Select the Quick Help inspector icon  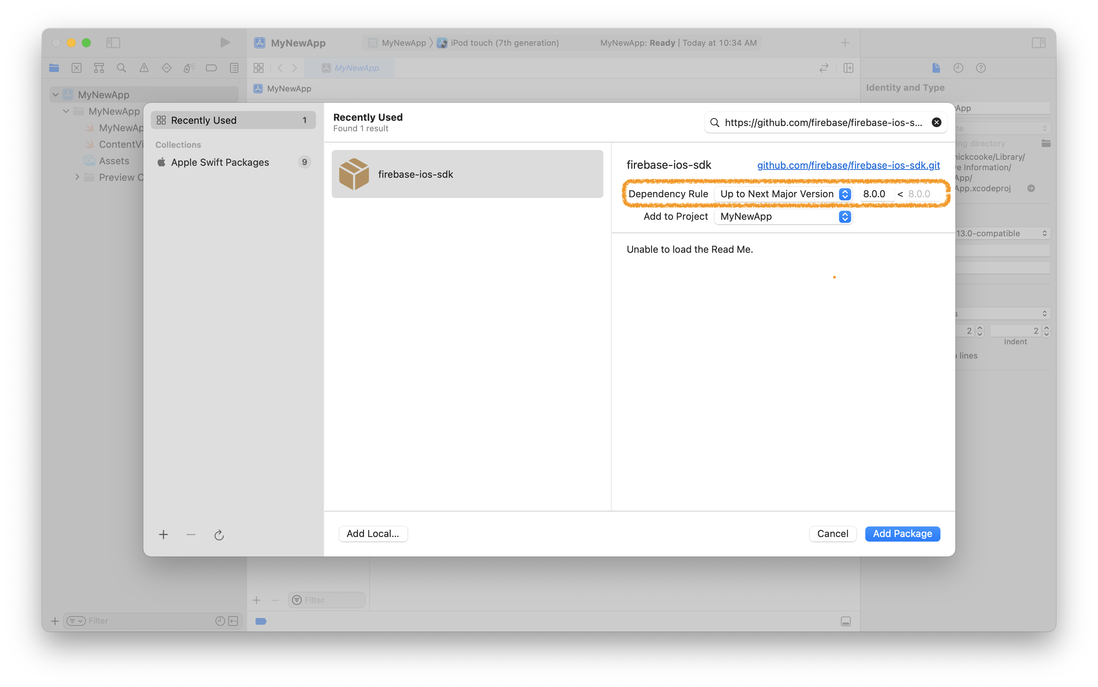coord(981,68)
